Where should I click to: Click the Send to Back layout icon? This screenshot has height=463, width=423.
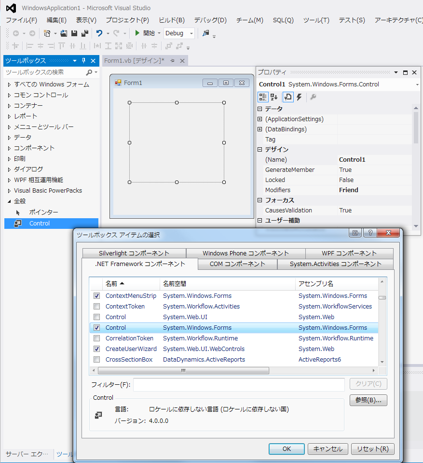(x=179, y=46)
